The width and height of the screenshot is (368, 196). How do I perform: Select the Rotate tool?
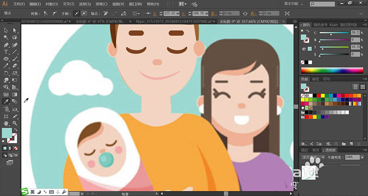click(6, 73)
